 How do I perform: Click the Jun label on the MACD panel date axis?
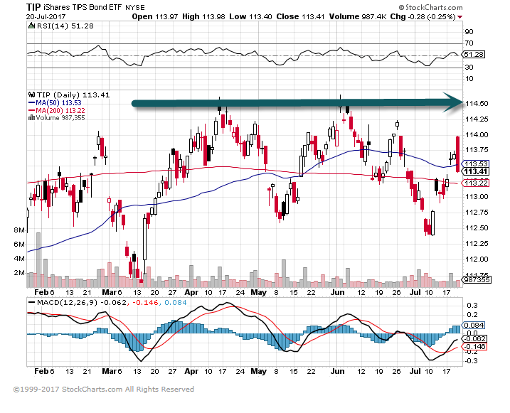[x=337, y=371]
